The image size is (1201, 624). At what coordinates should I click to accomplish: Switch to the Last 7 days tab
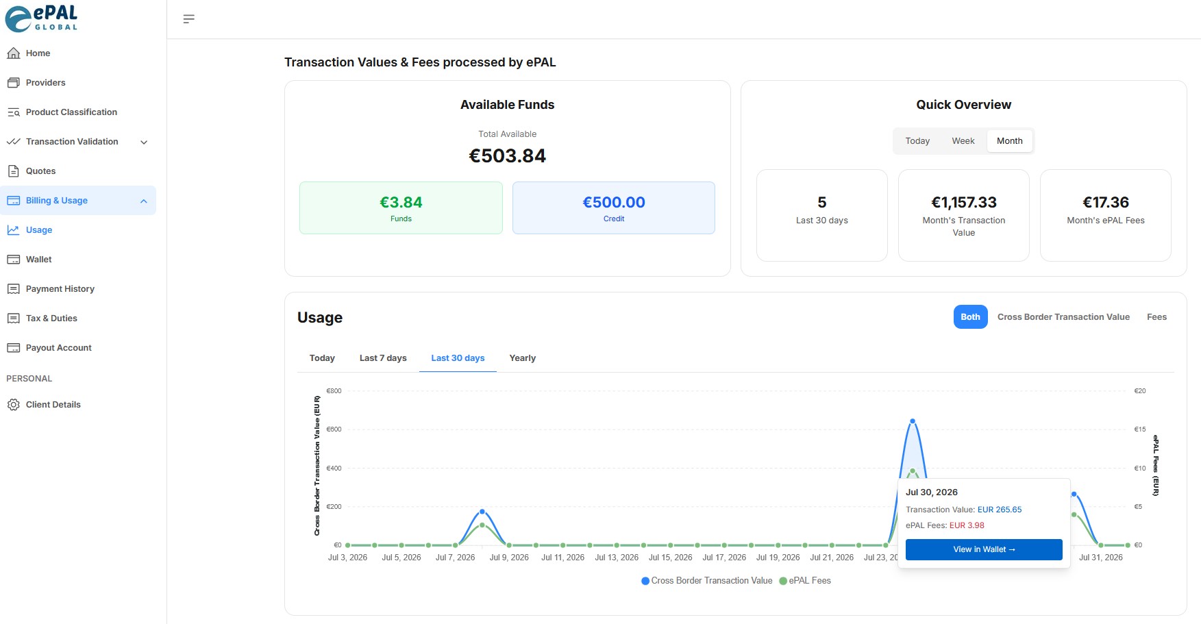tap(383, 358)
